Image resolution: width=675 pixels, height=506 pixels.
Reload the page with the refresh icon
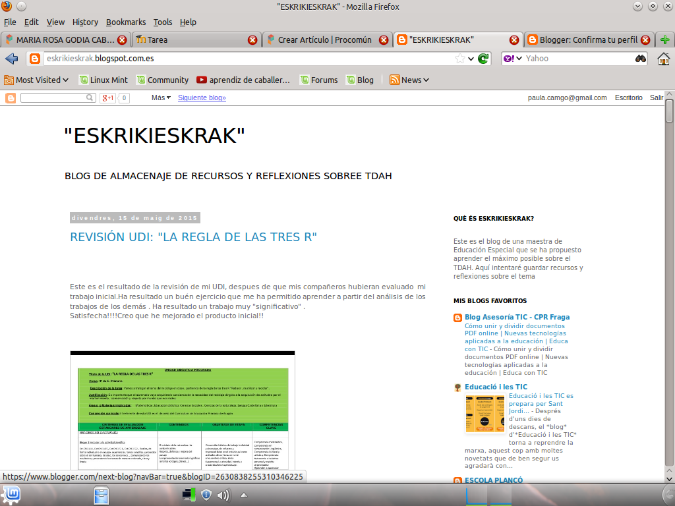483,58
